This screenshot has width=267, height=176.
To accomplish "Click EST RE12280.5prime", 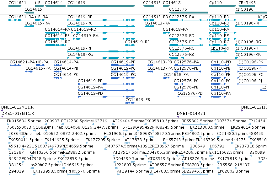I will click(x=77, y=121).
